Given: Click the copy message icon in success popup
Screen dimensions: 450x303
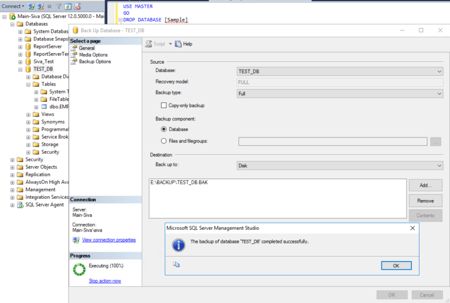Looking at the screenshot, I should [x=176, y=264].
